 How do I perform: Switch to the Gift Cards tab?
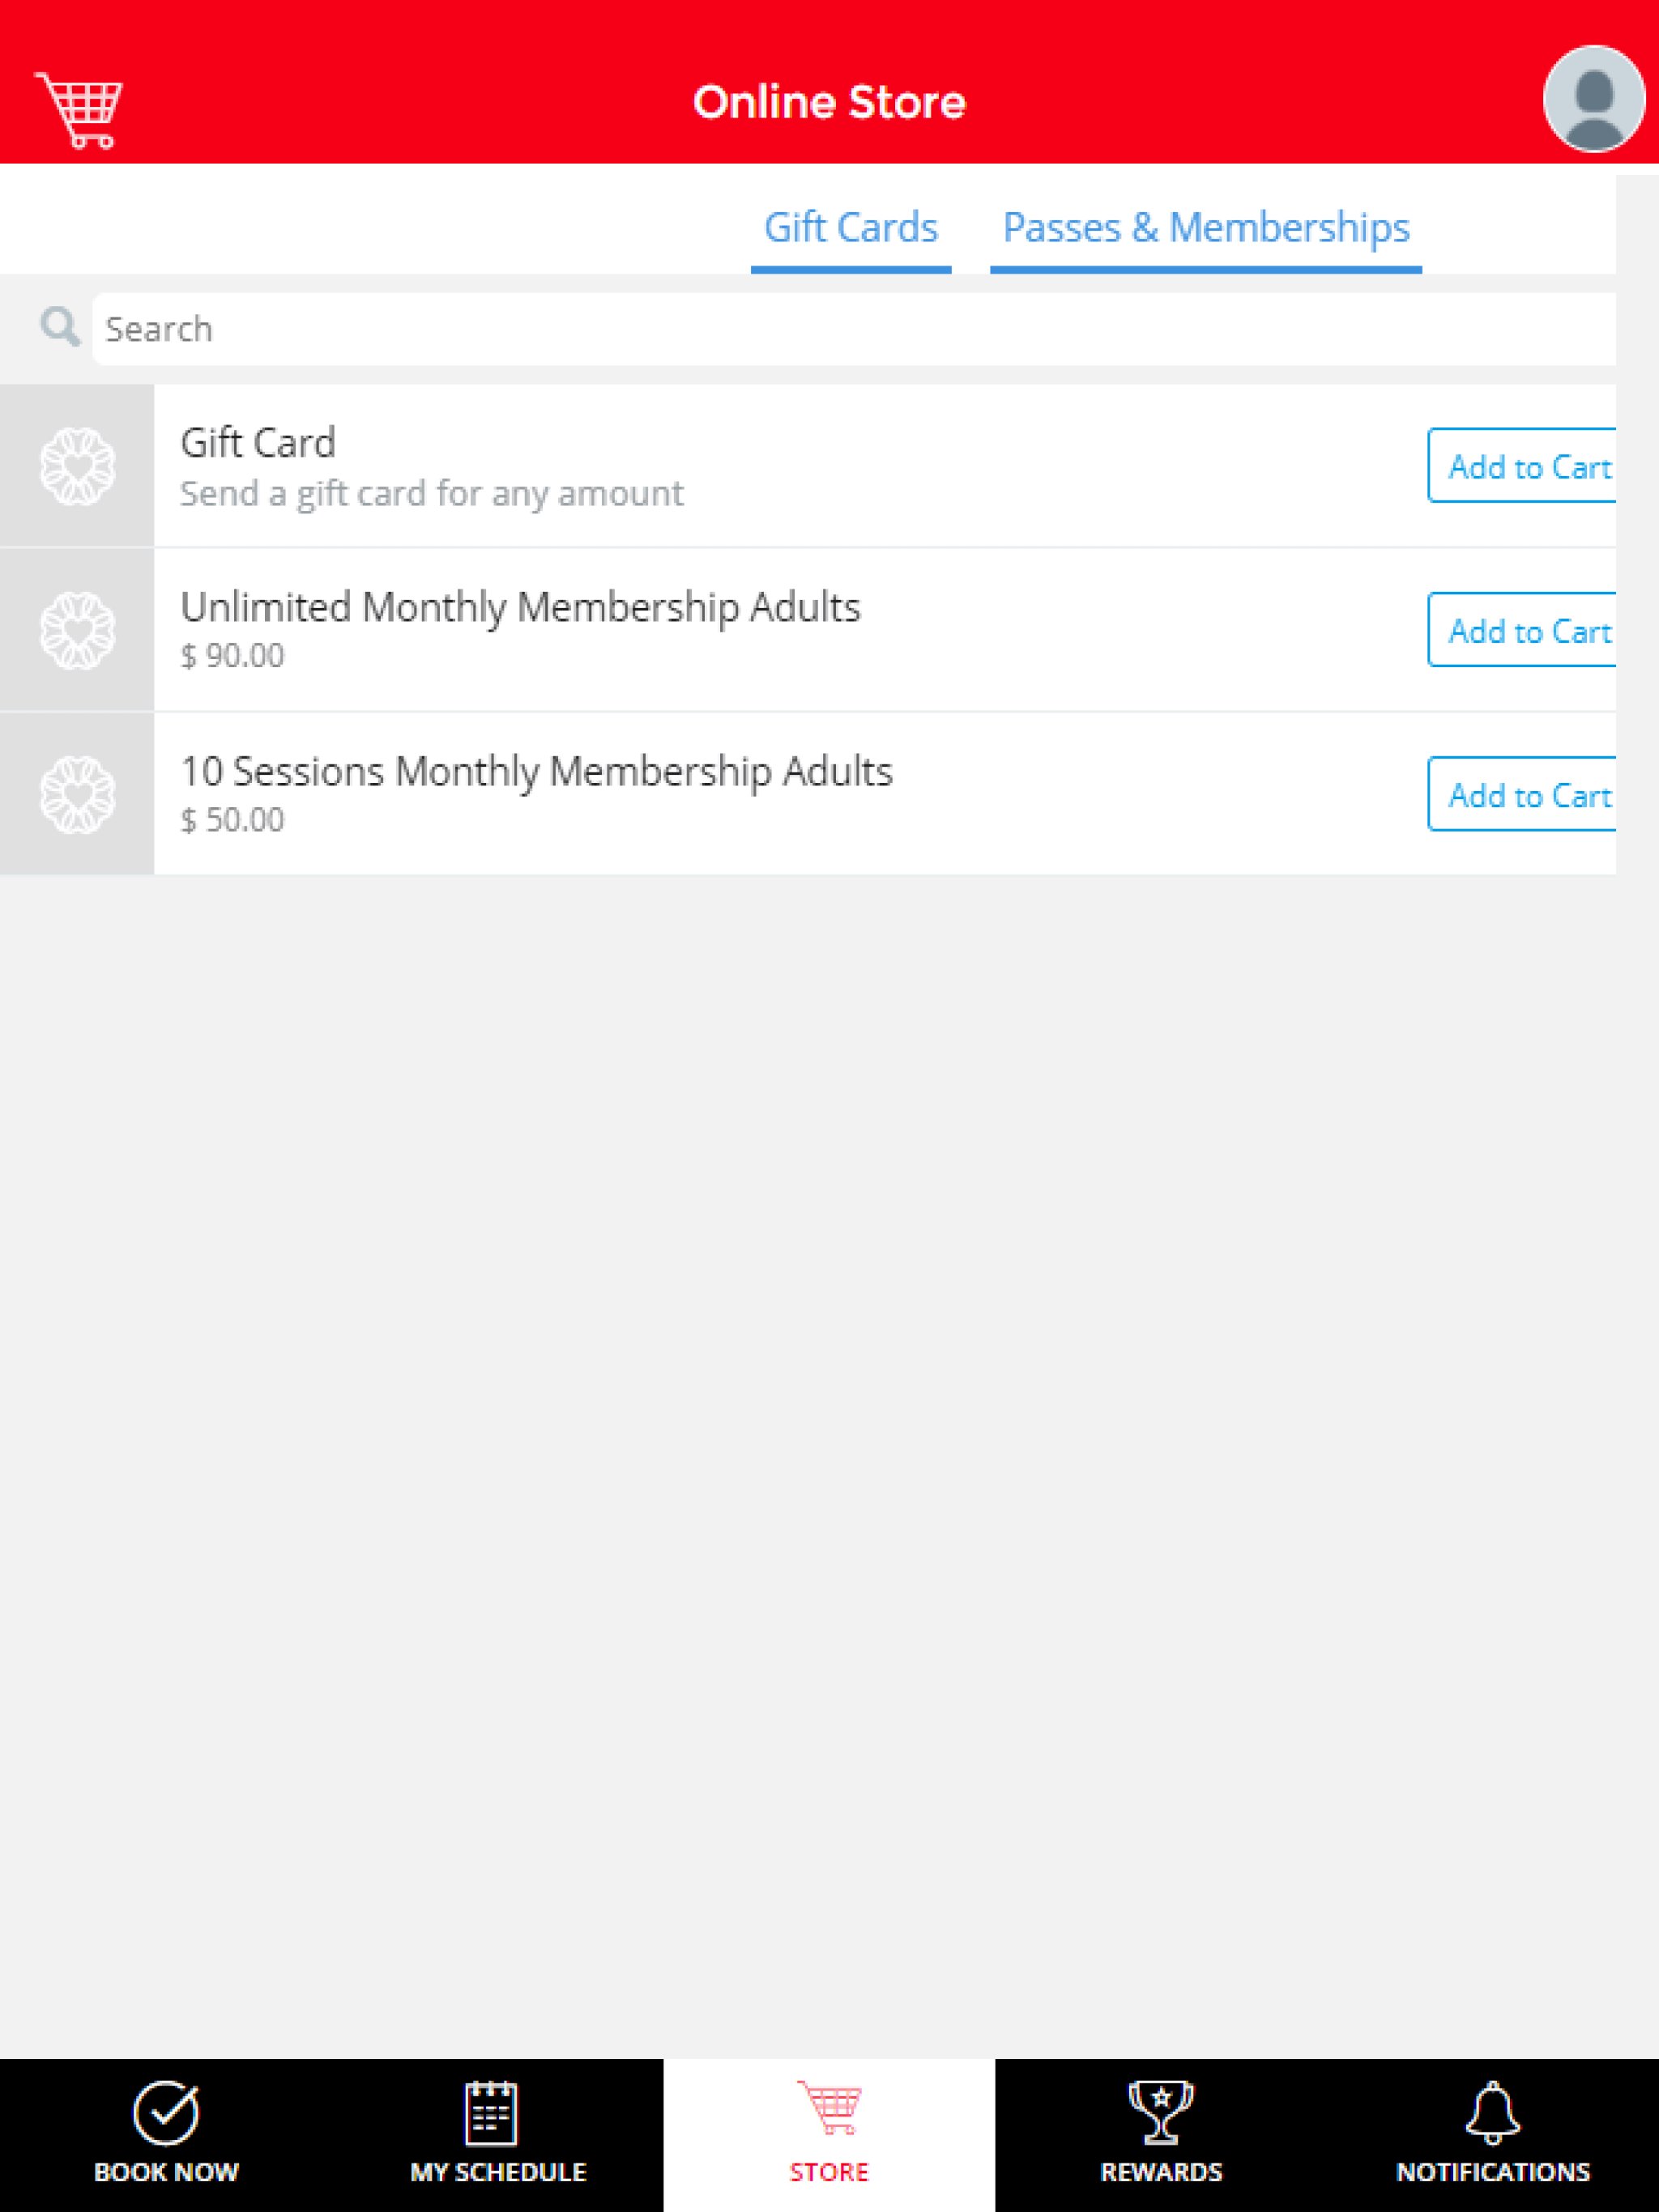pos(851,228)
